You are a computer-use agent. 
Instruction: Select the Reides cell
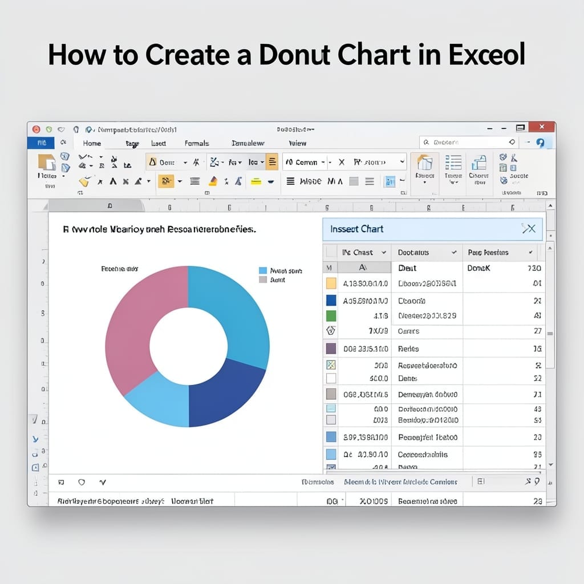pos(427,348)
